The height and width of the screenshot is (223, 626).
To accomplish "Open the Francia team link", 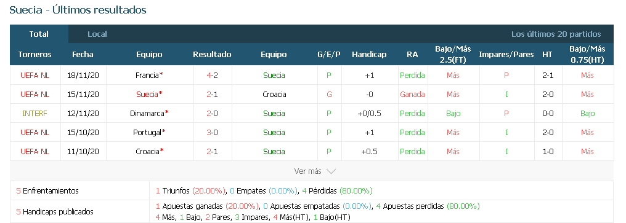I will tap(147, 76).
